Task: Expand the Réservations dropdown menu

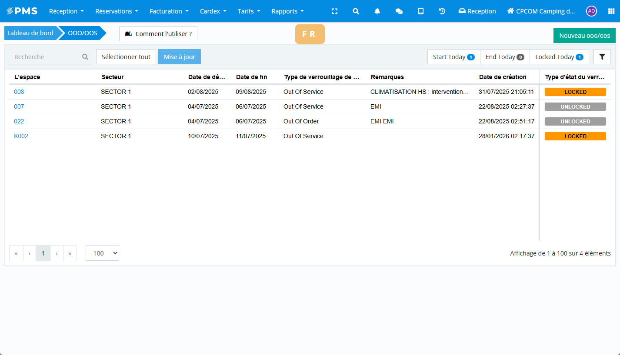Action: tap(117, 11)
